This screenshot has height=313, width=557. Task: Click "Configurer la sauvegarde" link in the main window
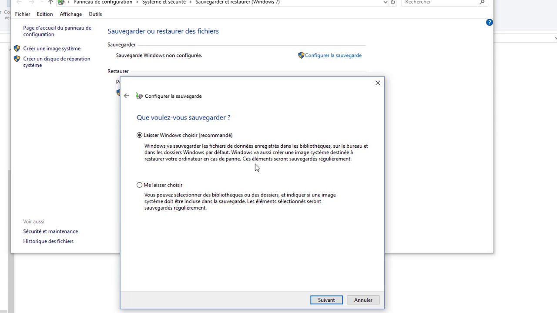pyautogui.click(x=333, y=55)
